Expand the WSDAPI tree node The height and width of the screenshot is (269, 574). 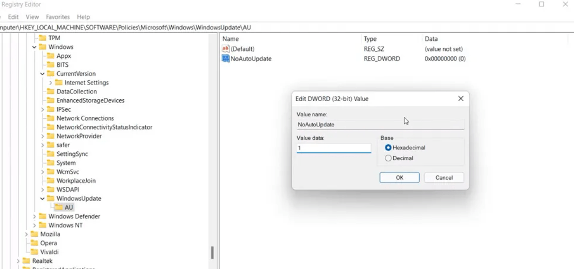pos(43,190)
